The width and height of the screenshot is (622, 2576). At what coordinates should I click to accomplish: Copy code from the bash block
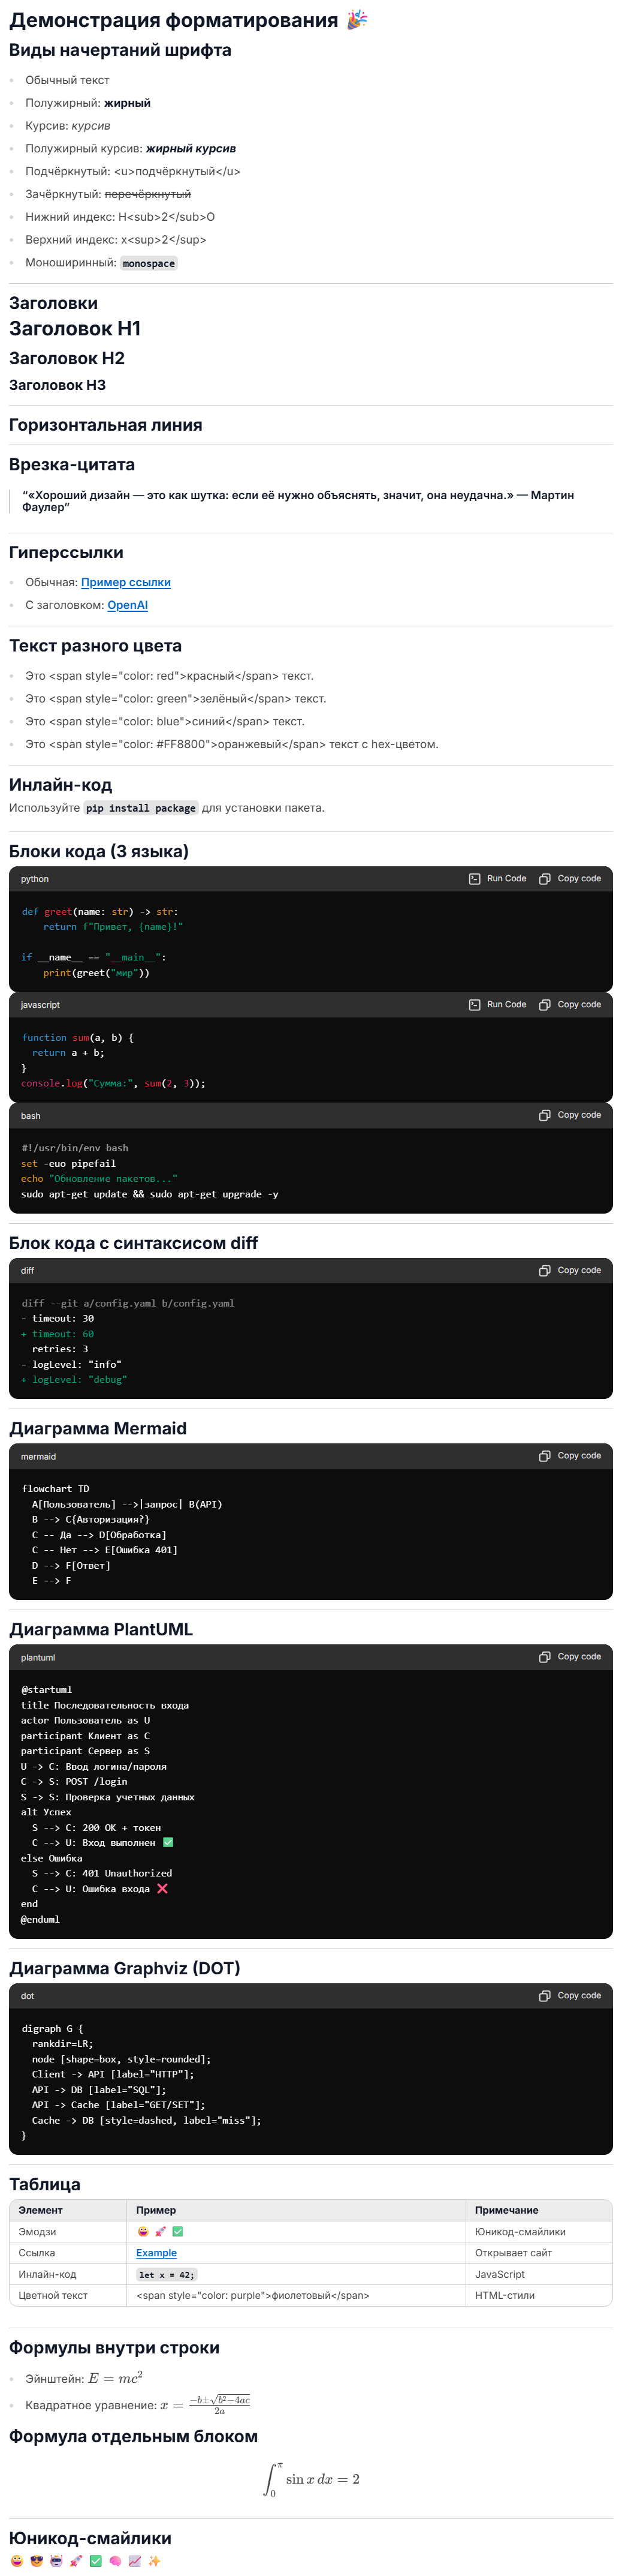570,1115
